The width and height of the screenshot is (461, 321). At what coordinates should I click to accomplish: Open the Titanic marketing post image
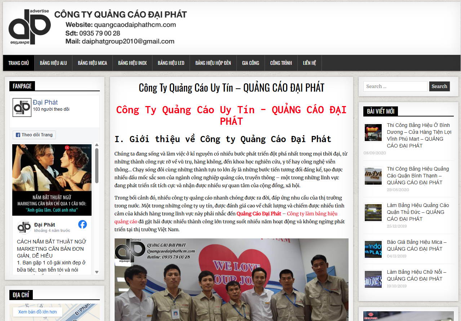52,180
